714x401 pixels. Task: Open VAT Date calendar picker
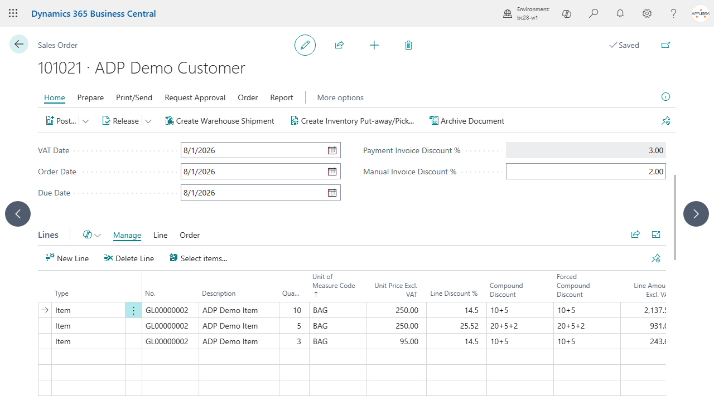click(x=332, y=150)
